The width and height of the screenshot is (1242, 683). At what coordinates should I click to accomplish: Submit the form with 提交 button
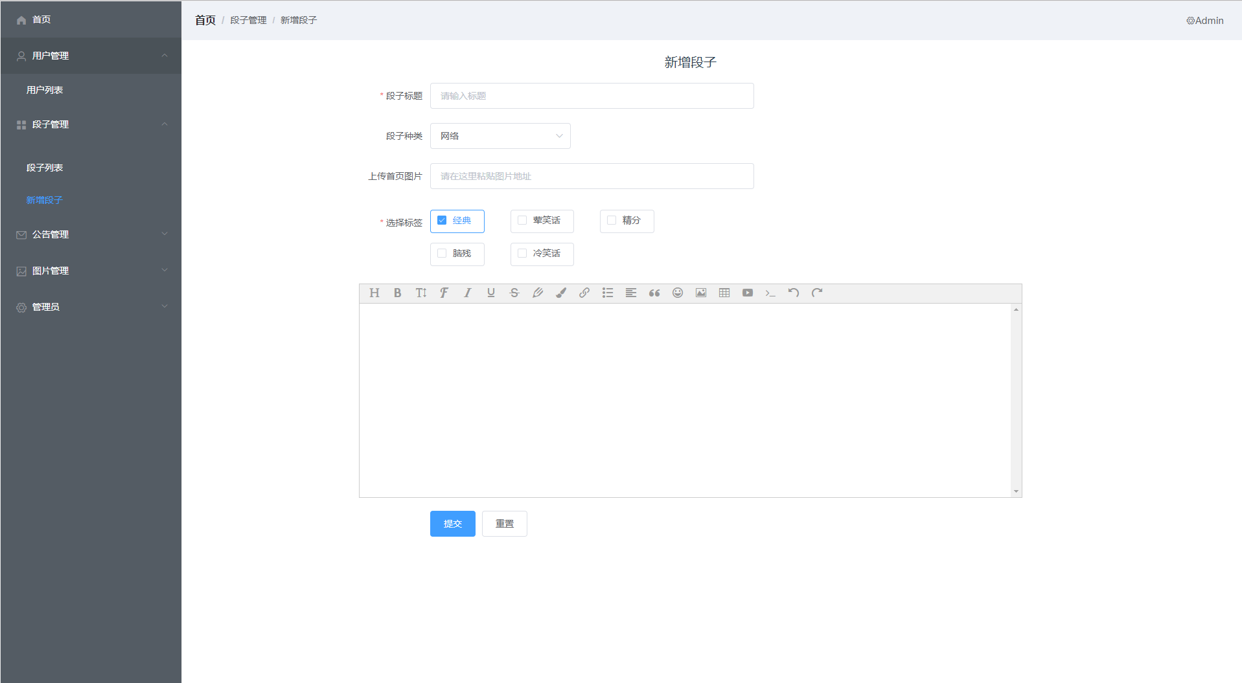coord(453,524)
